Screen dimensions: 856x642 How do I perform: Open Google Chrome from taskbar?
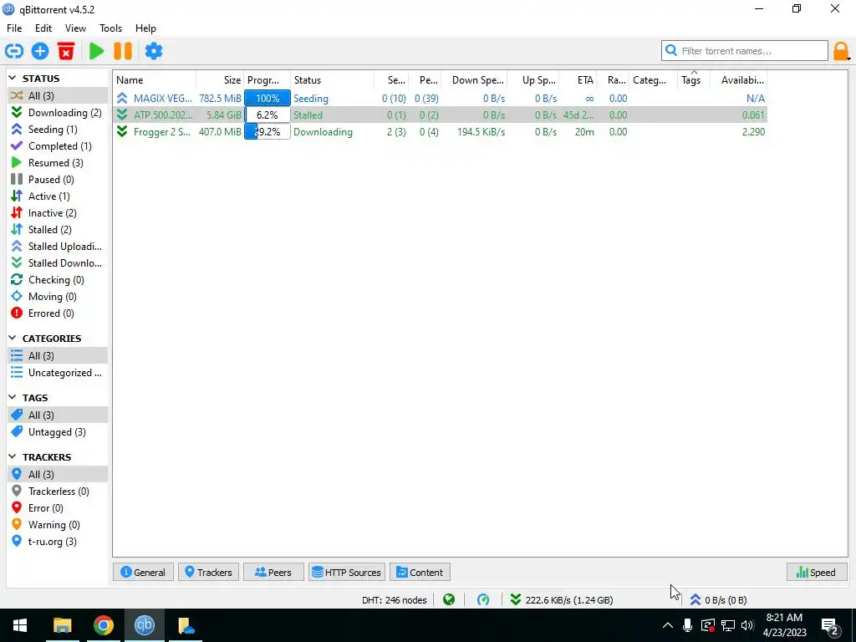click(x=103, y=625)
